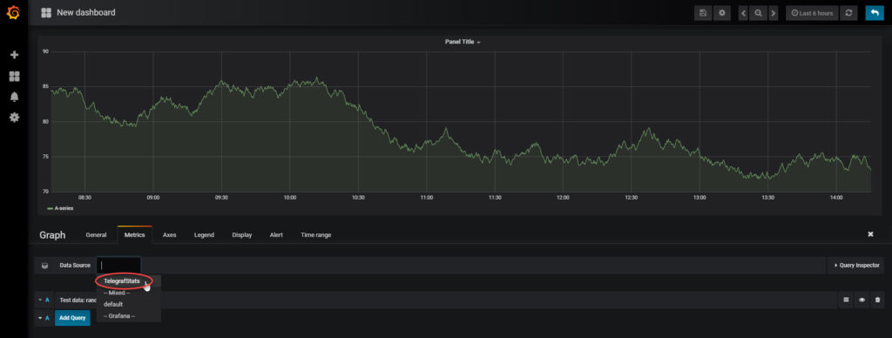
Task: Click the A letter in Test data row
Action: (x=48, y=300)
